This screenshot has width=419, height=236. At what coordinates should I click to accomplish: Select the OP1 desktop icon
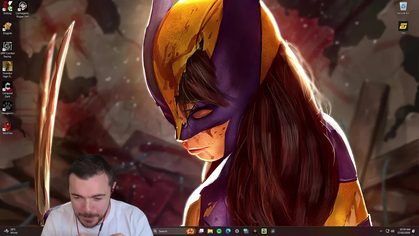click(403, 28)
